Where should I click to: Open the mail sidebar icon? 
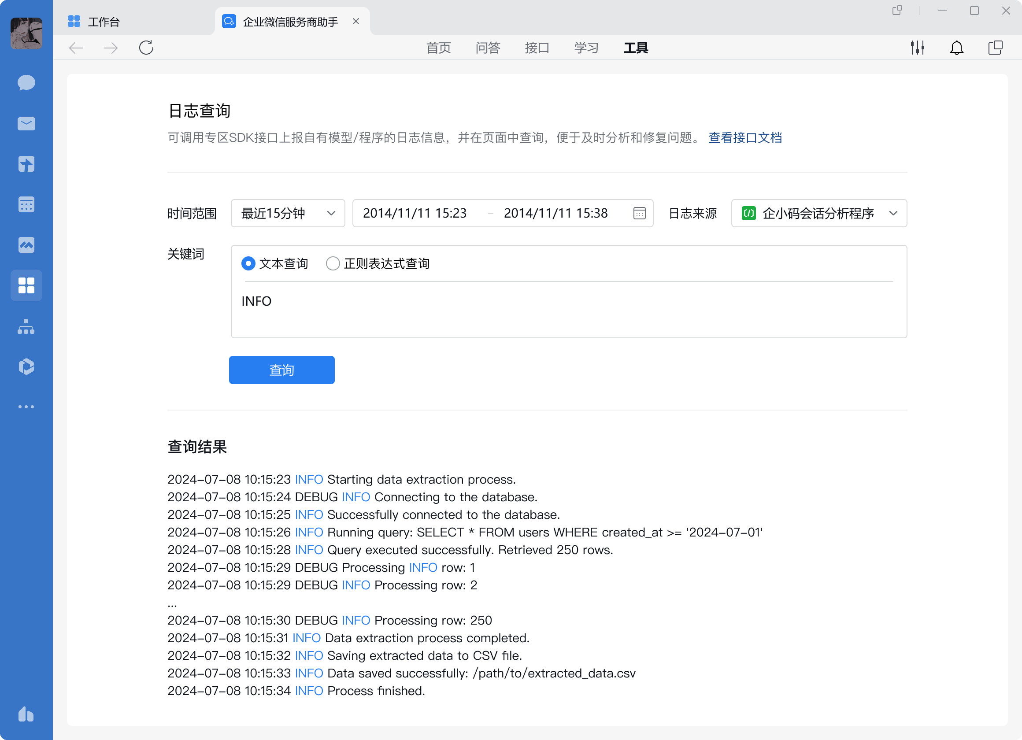pyautogui.click(x=26, y=123)
